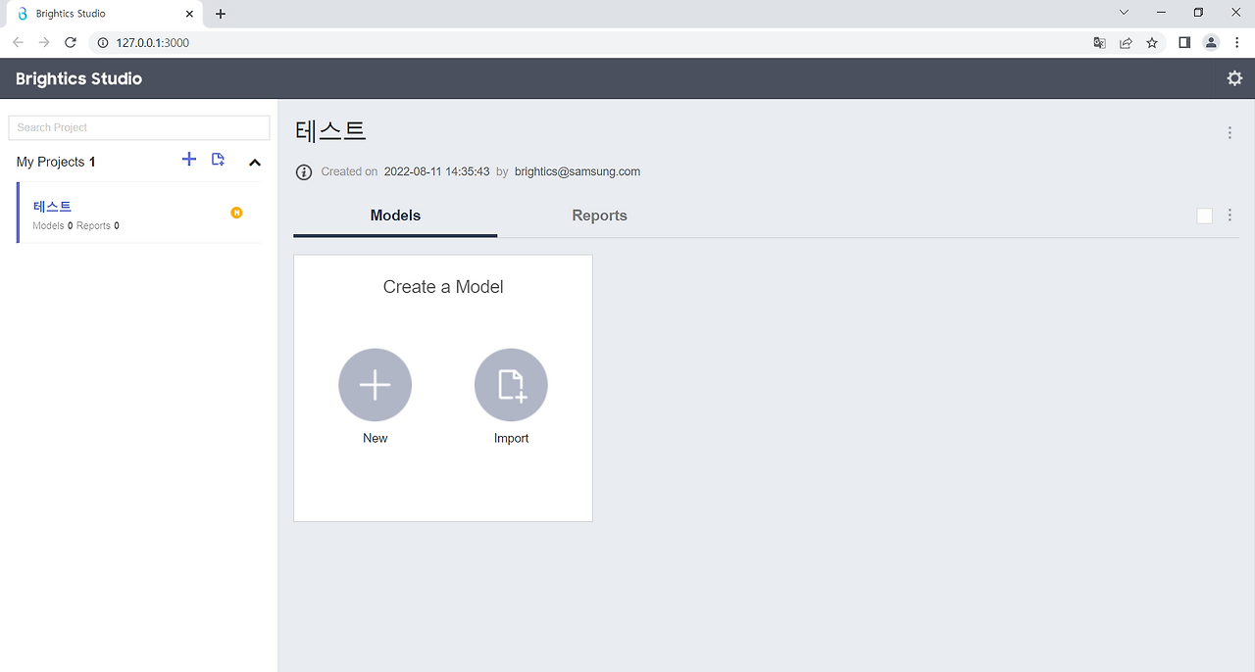Click the plus icon to add a project
The width and height of the screenshot is (1255, 672).
pyautogui.click(x=188, y=159)
